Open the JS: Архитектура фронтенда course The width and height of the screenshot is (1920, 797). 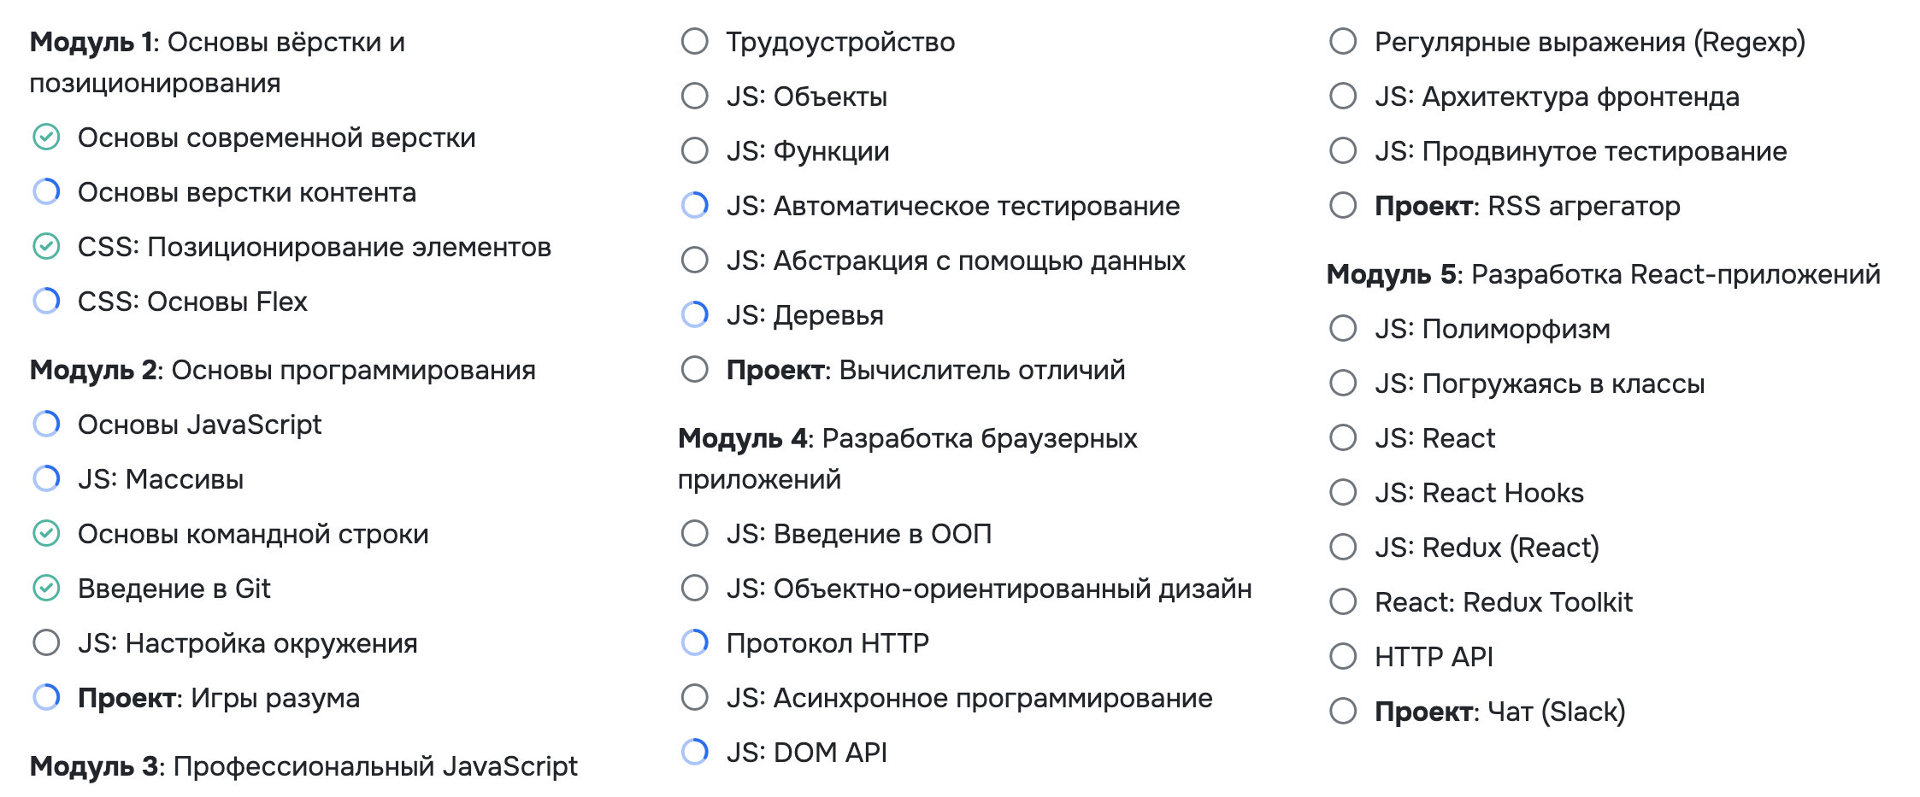click(x=1557, y=97)
